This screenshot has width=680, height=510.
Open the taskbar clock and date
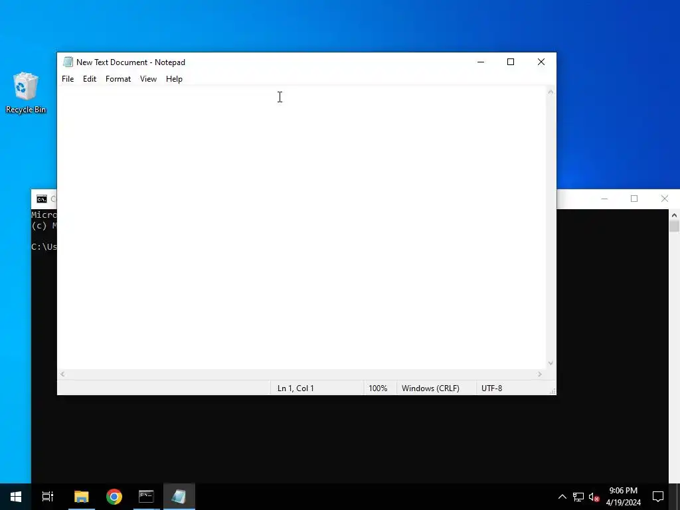point(623,497)
